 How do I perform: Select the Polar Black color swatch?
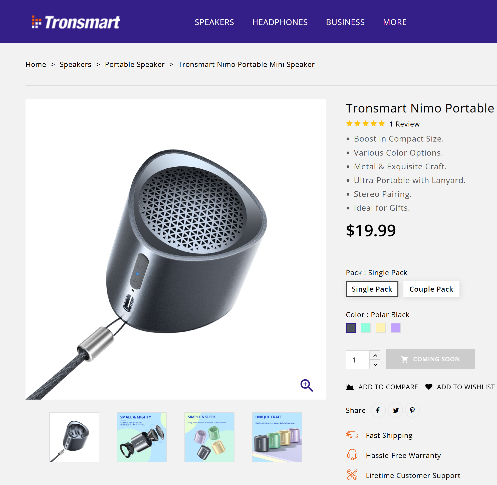[x=351, y=328]
